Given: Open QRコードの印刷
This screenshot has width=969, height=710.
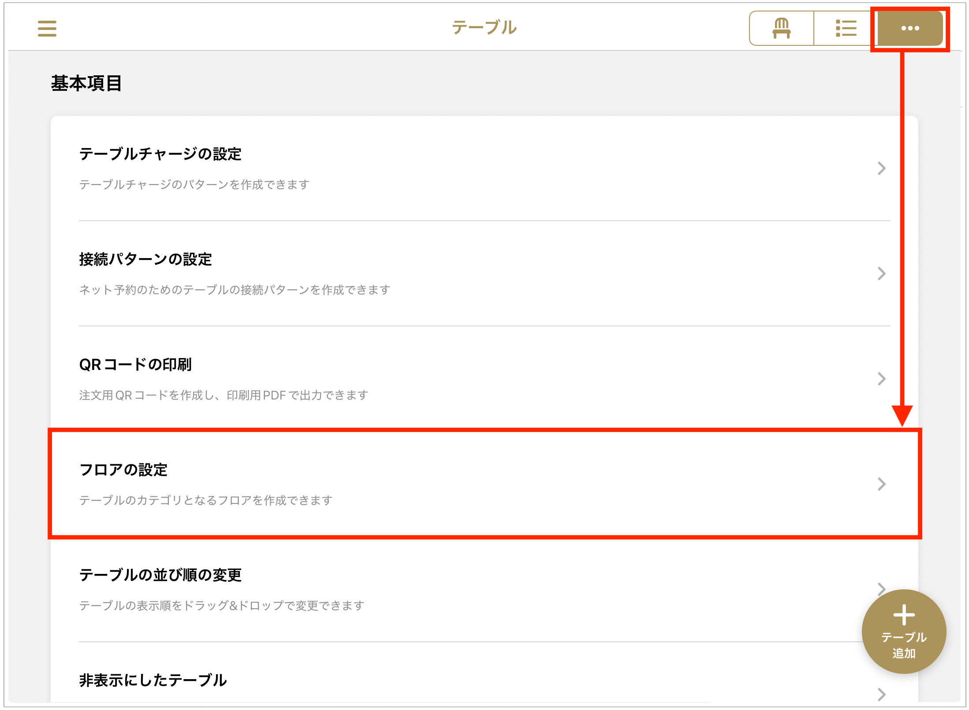Looking at the screenshot, I should tap(484, 379).
